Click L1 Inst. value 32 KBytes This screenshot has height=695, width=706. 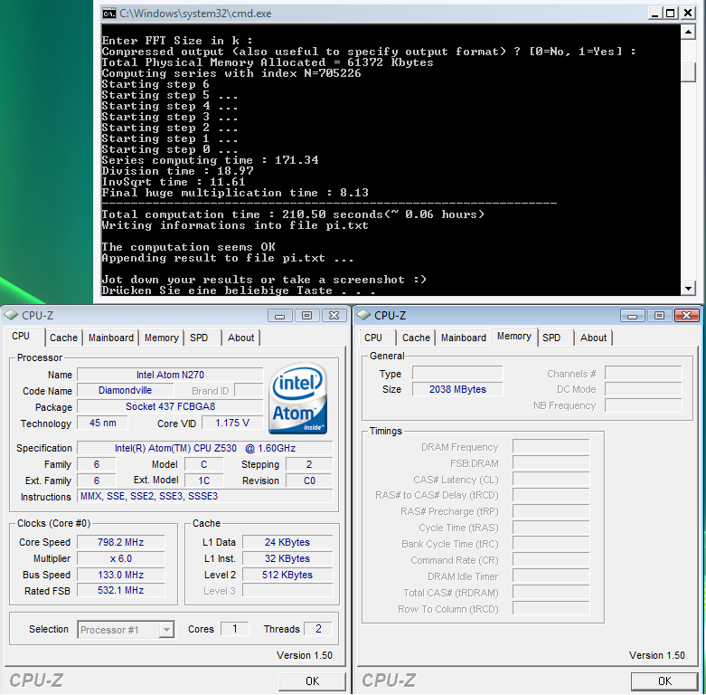tap(287, 558)
